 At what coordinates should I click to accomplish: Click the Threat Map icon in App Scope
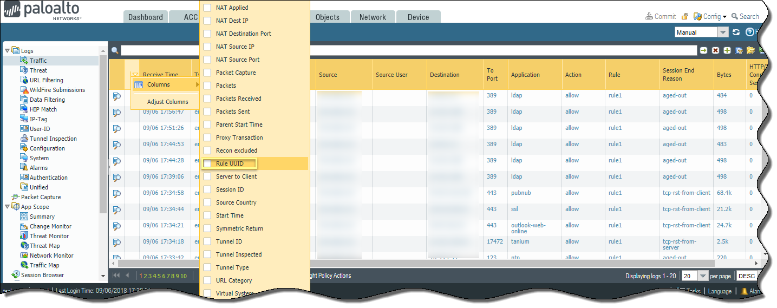24,246
